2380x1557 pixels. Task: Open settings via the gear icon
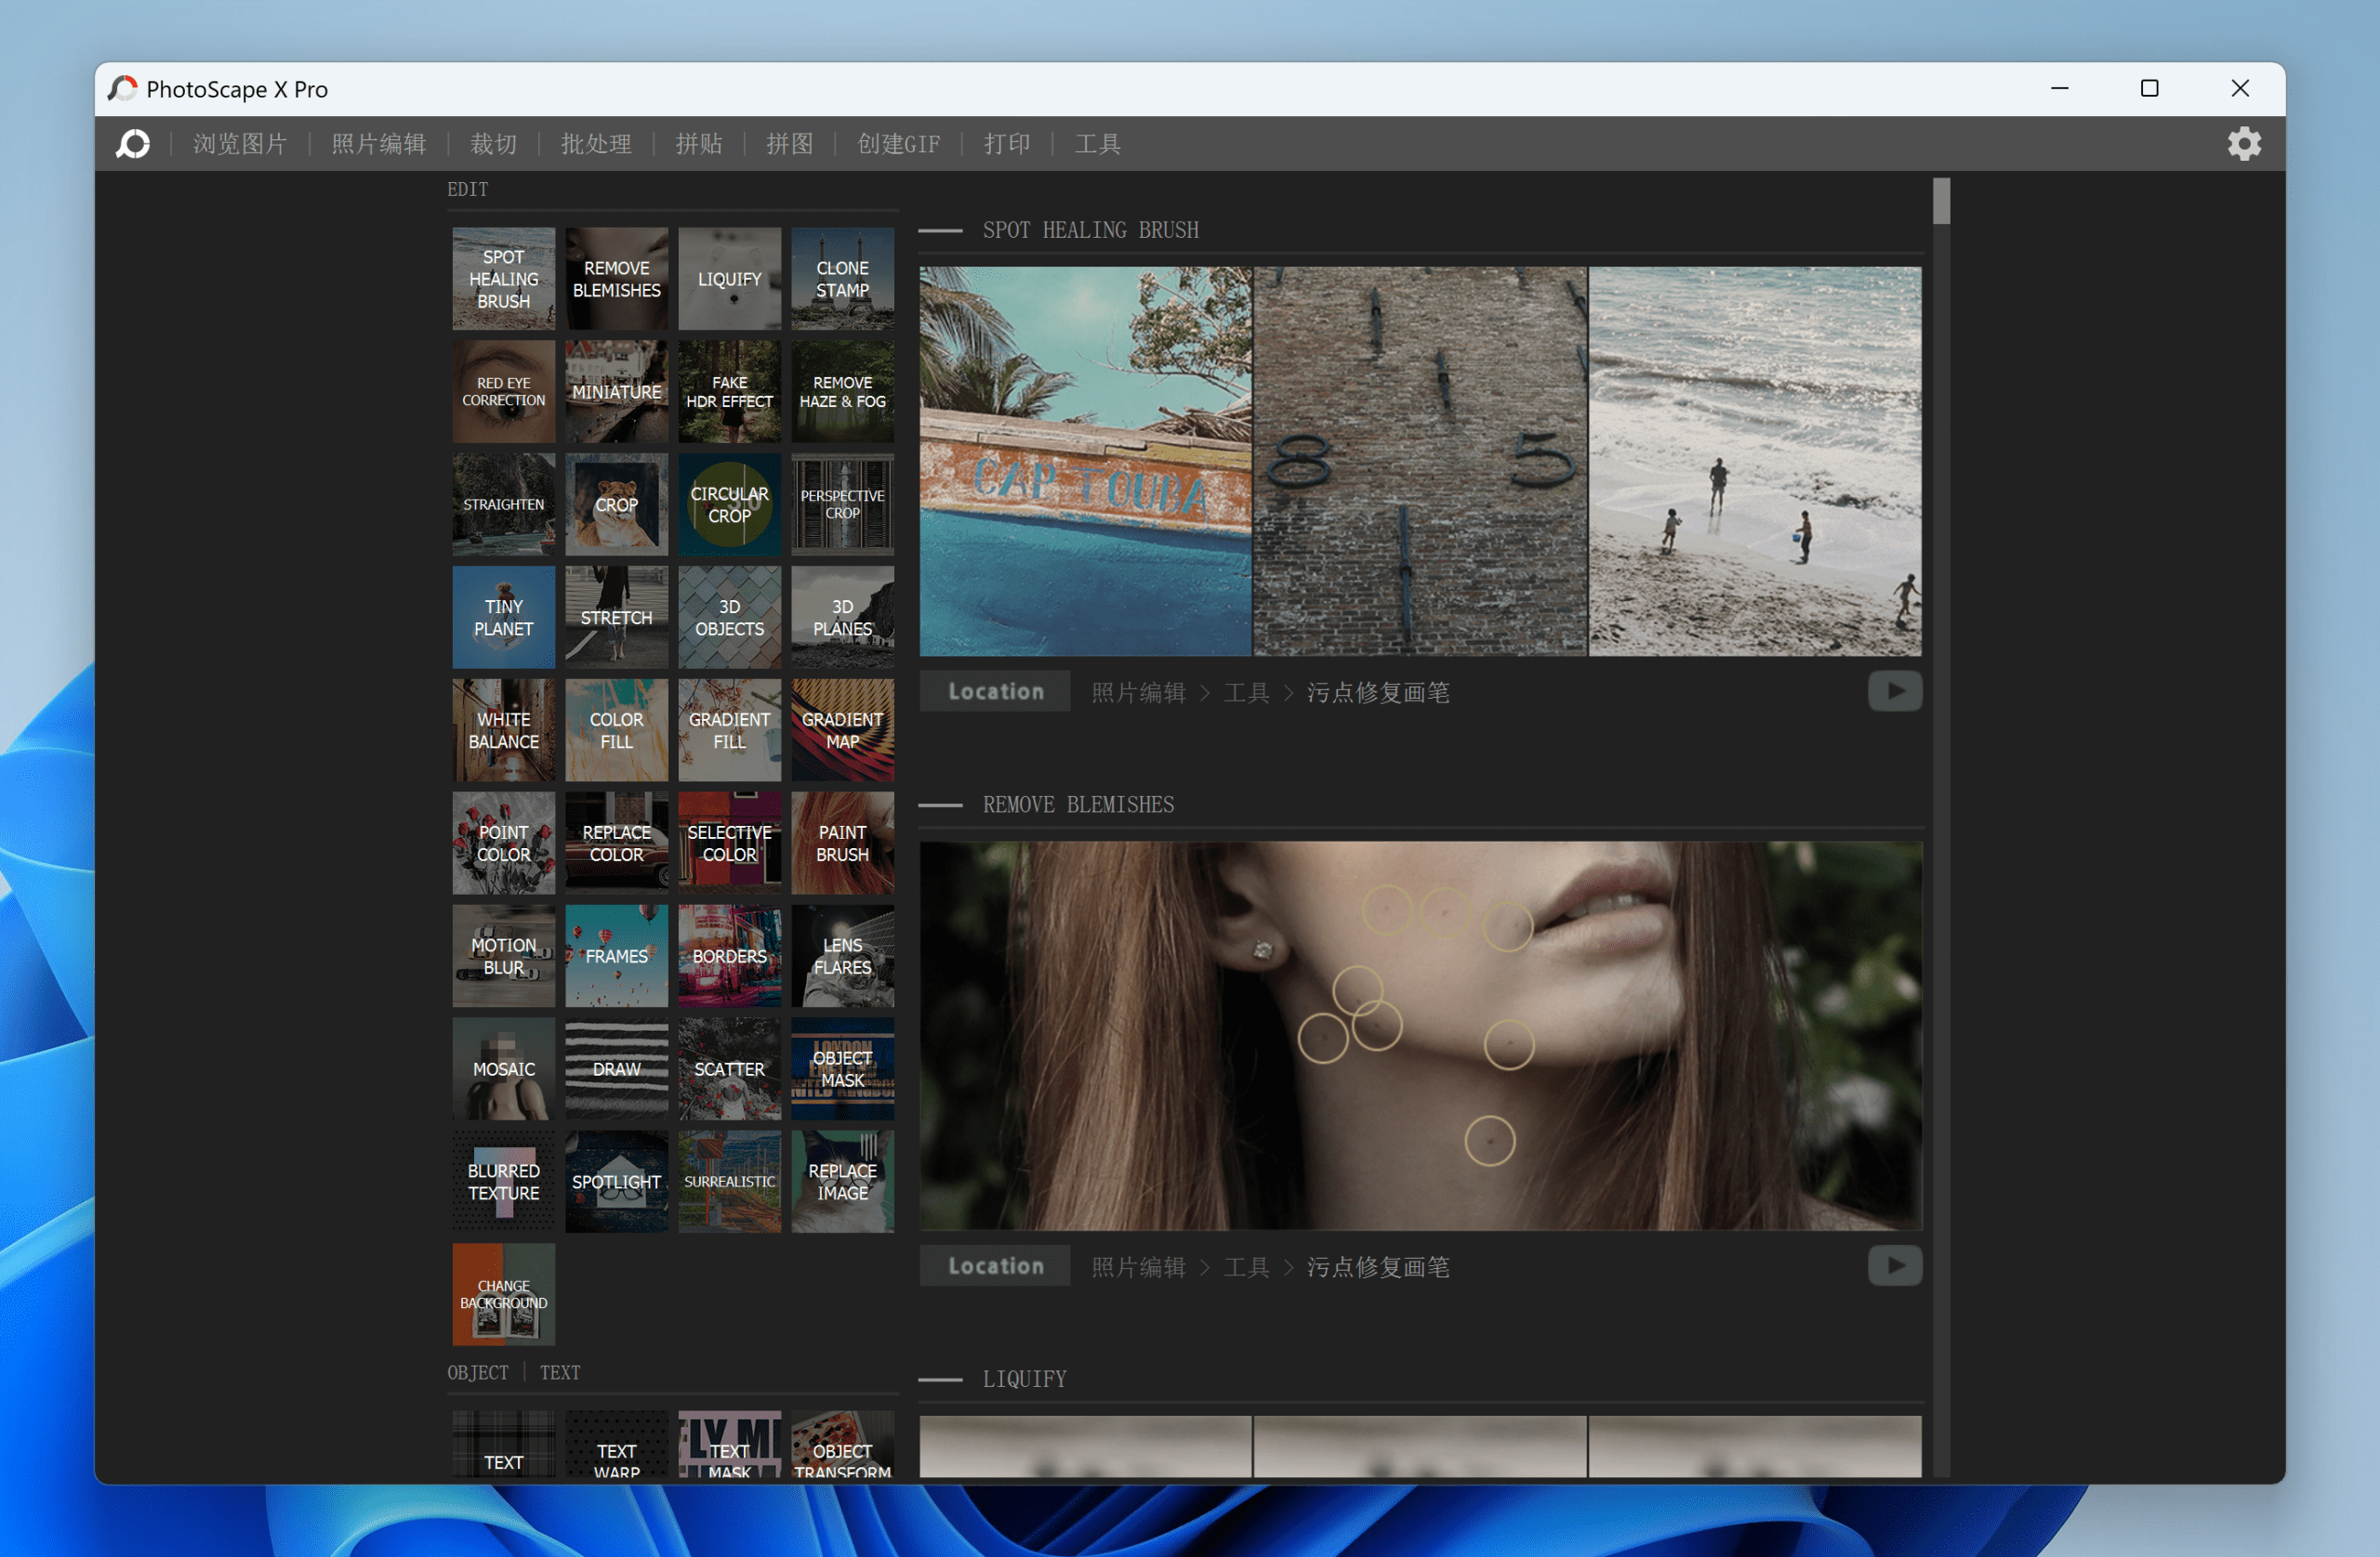click(2244, 144)
